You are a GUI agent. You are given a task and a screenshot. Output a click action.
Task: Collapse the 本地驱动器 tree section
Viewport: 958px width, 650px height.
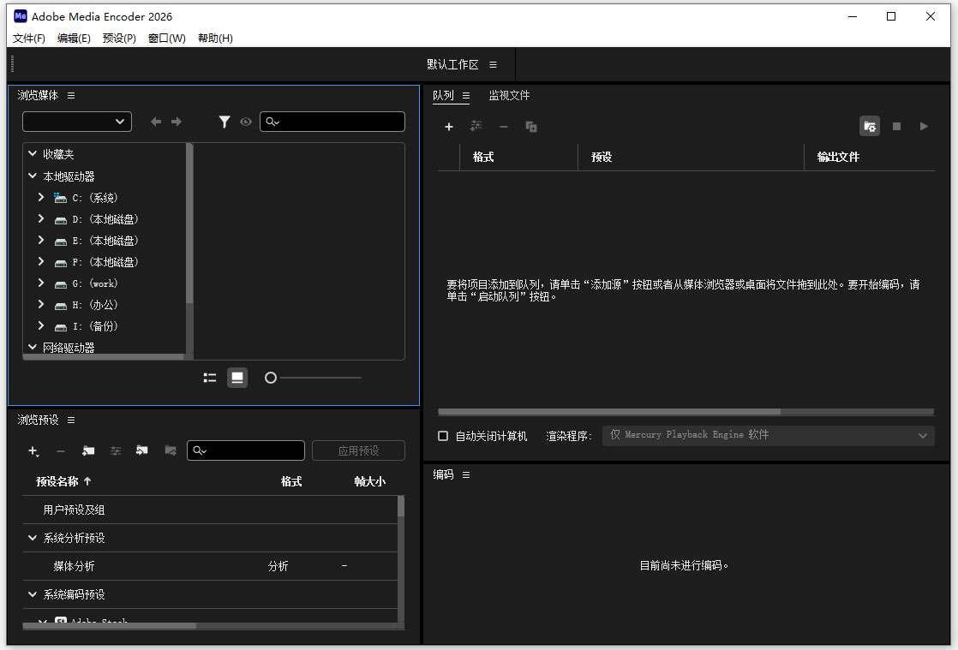[x=33, y=176]
